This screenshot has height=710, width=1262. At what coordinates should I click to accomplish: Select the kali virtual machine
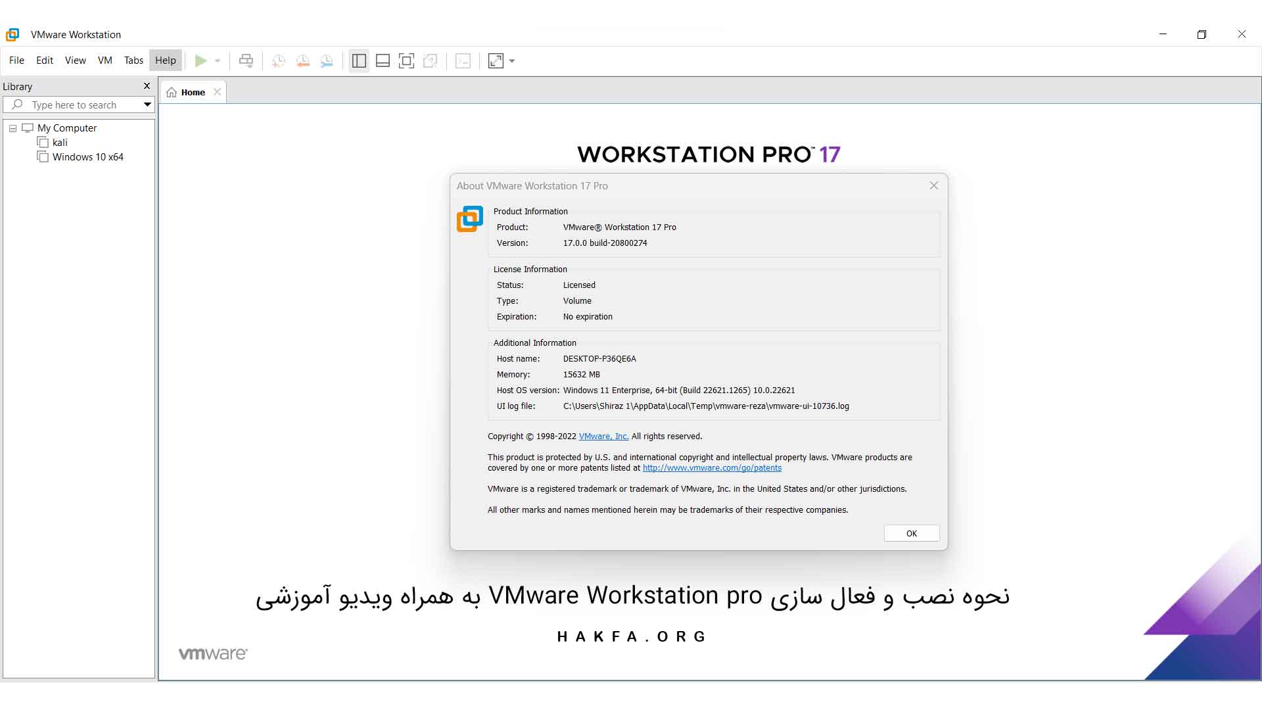pyautogui.click(x=60, y=143)
